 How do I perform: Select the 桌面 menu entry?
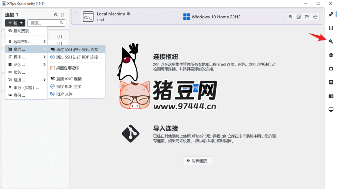pyautogui.click(x=26, y=49)
